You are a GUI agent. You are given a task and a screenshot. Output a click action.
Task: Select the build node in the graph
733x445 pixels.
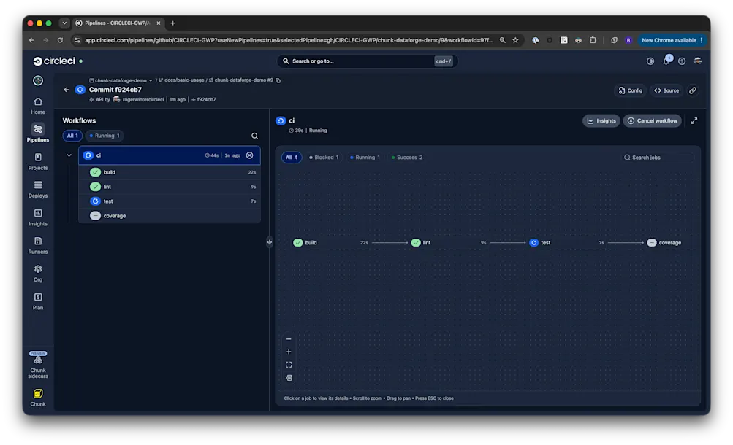point(331,242)
